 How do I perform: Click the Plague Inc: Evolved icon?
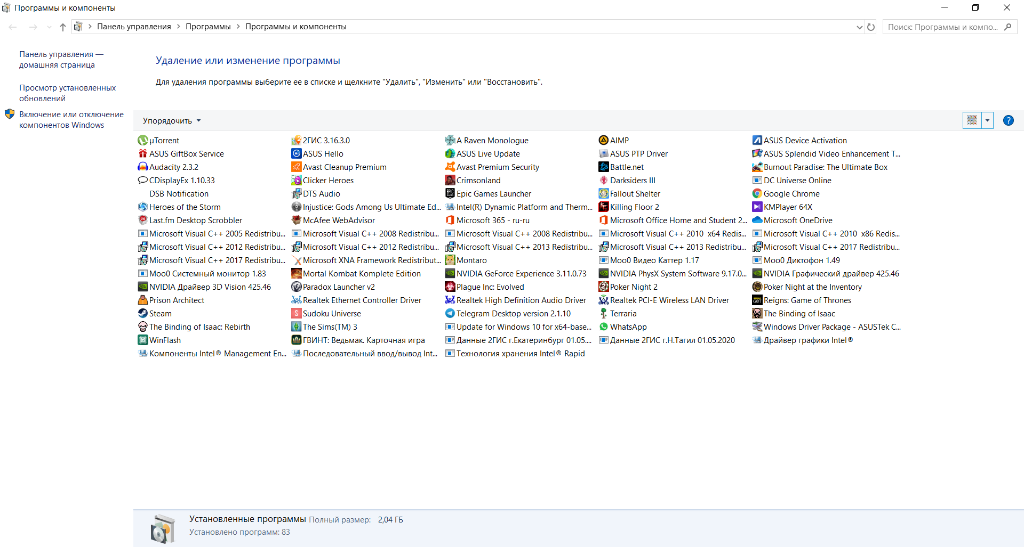point(450,287)
